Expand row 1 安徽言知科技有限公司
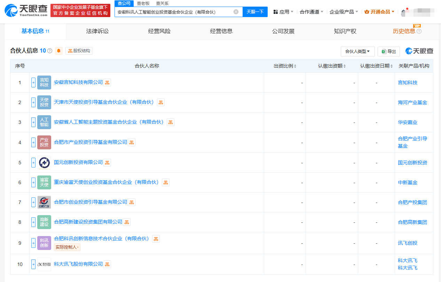 click(x=33, y=83)
